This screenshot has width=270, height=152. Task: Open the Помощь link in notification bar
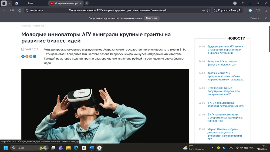[255, 18]
